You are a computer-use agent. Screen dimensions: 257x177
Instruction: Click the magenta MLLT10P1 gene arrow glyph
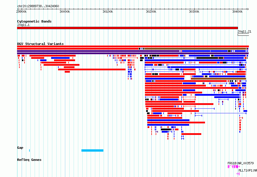[238, 174]
